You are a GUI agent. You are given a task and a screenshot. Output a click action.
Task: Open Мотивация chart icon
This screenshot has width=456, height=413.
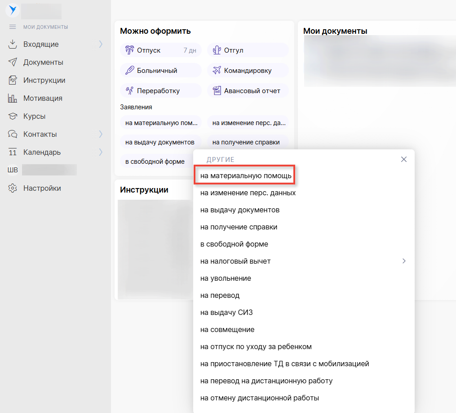click(13, 98)
